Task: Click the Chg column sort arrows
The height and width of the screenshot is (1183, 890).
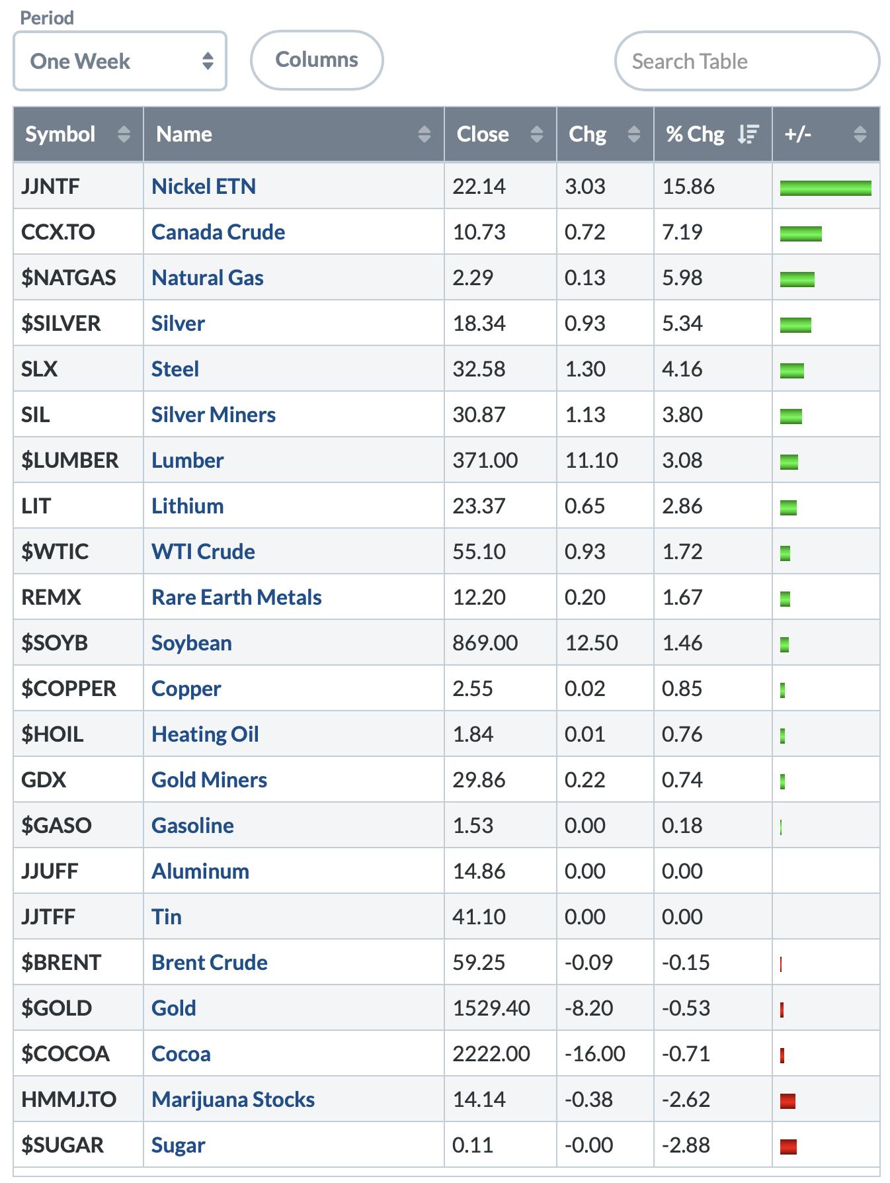Action: [x=633, y=135]
